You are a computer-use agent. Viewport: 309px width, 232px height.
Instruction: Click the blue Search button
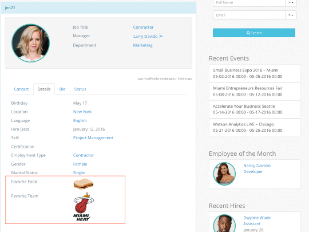click(x=254, y=33)
